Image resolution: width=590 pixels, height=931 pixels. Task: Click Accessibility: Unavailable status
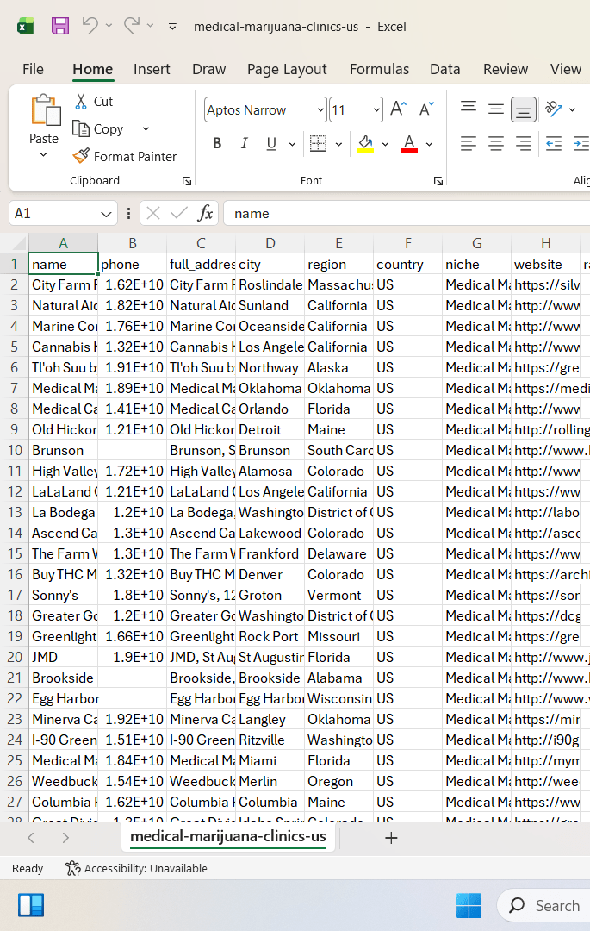[x=136, y=869]
